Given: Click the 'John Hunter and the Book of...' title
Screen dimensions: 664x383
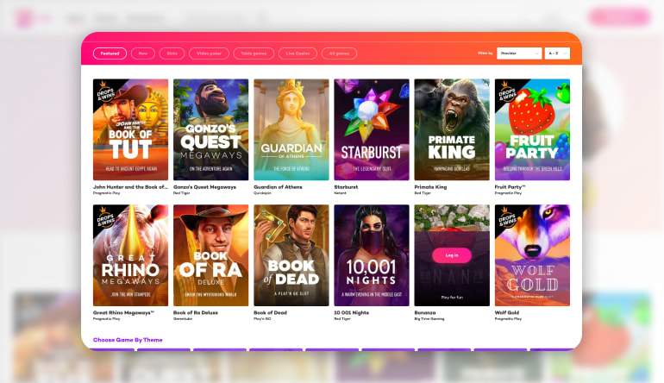Looking at the screenshot, I should (x=130, y=187).
